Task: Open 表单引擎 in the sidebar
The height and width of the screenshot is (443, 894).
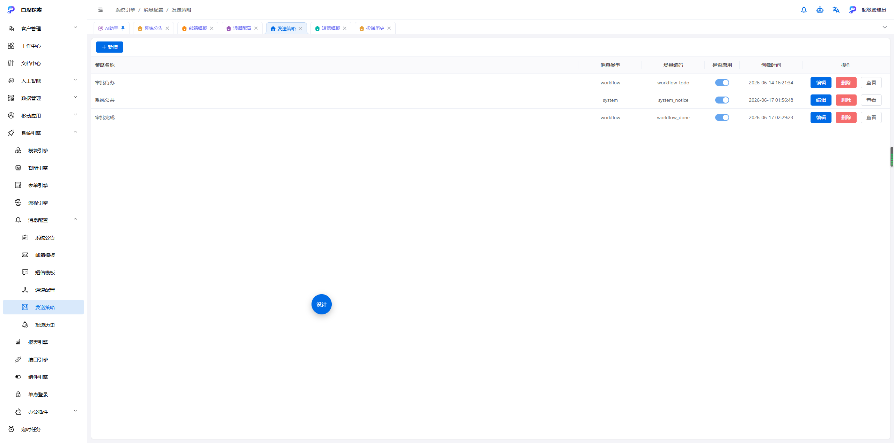Action: point(43,185)
